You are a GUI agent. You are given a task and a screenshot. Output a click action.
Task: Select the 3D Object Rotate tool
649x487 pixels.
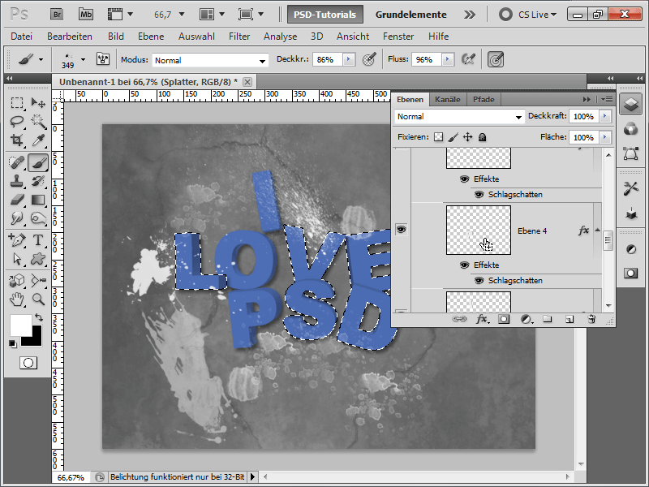click(x=17, y=280)
